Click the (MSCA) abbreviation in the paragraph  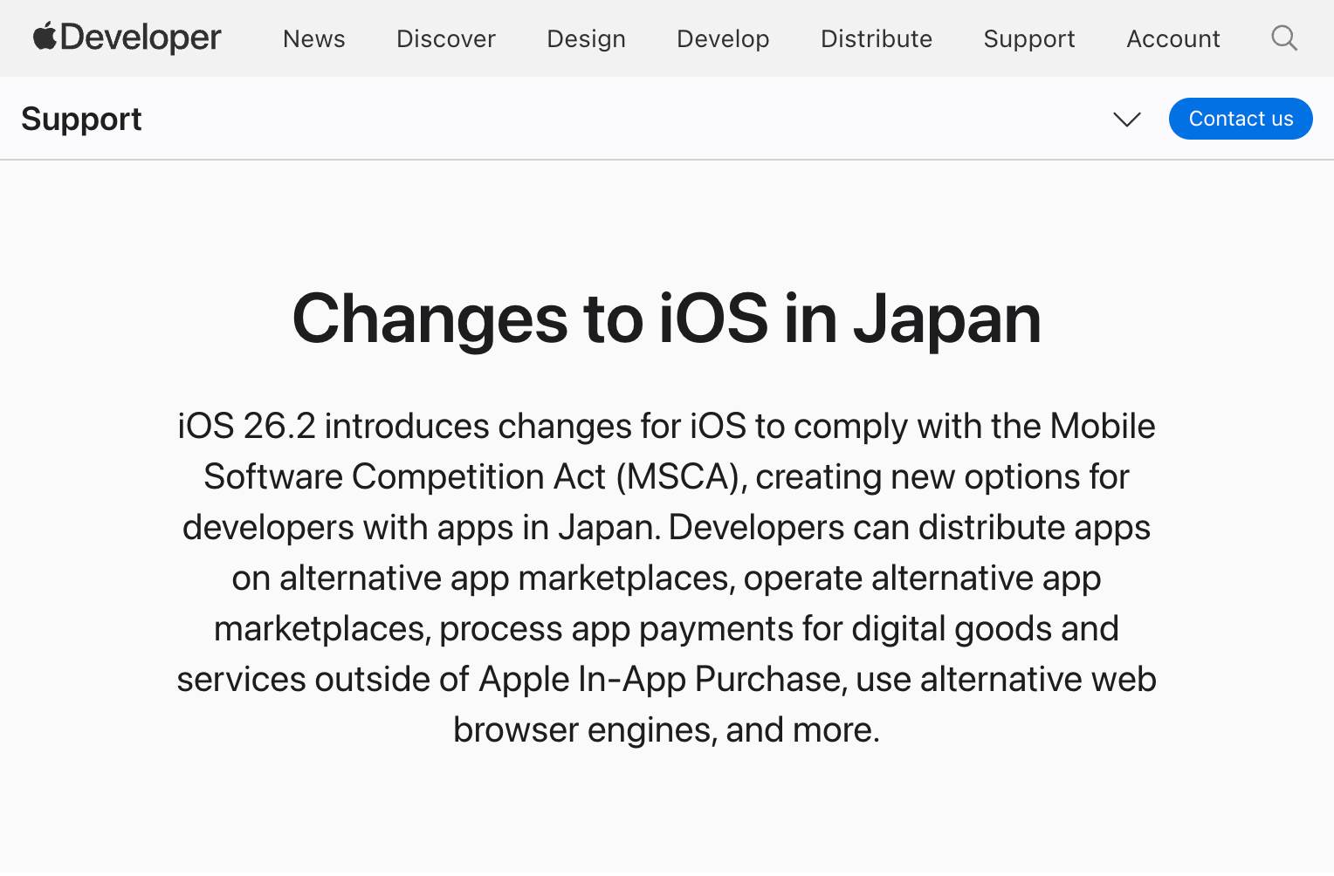pos(681,477)
